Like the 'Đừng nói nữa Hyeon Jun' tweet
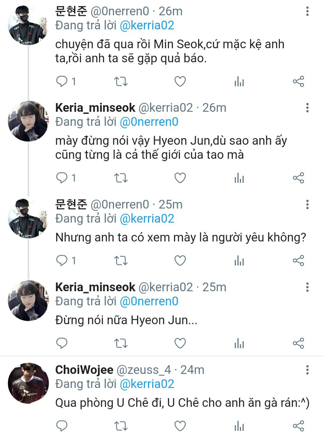 point(180,343)
